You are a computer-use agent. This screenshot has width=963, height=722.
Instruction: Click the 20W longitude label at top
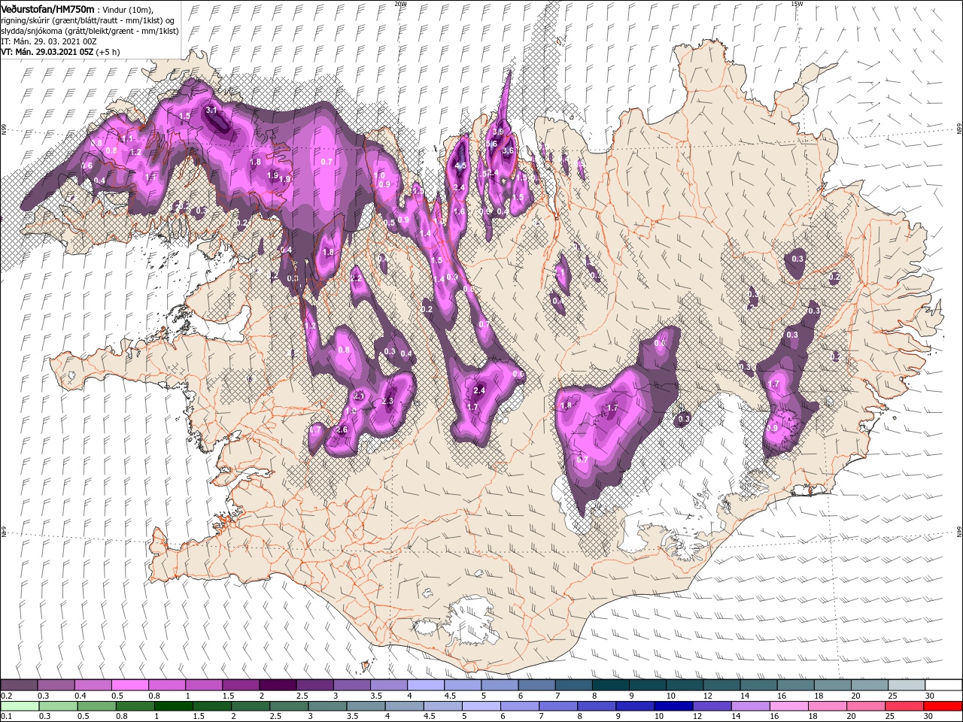coord(400,4)
